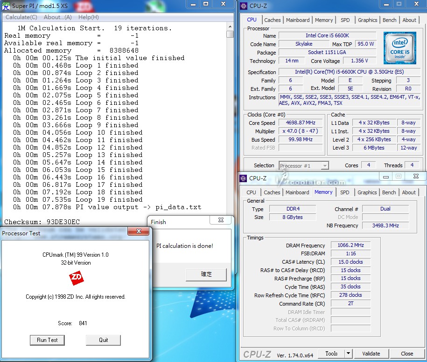Switch to Mainboard tab in upper CPU-Z
The height and width of the screenshot is (362, 427).
pos(298,20)
